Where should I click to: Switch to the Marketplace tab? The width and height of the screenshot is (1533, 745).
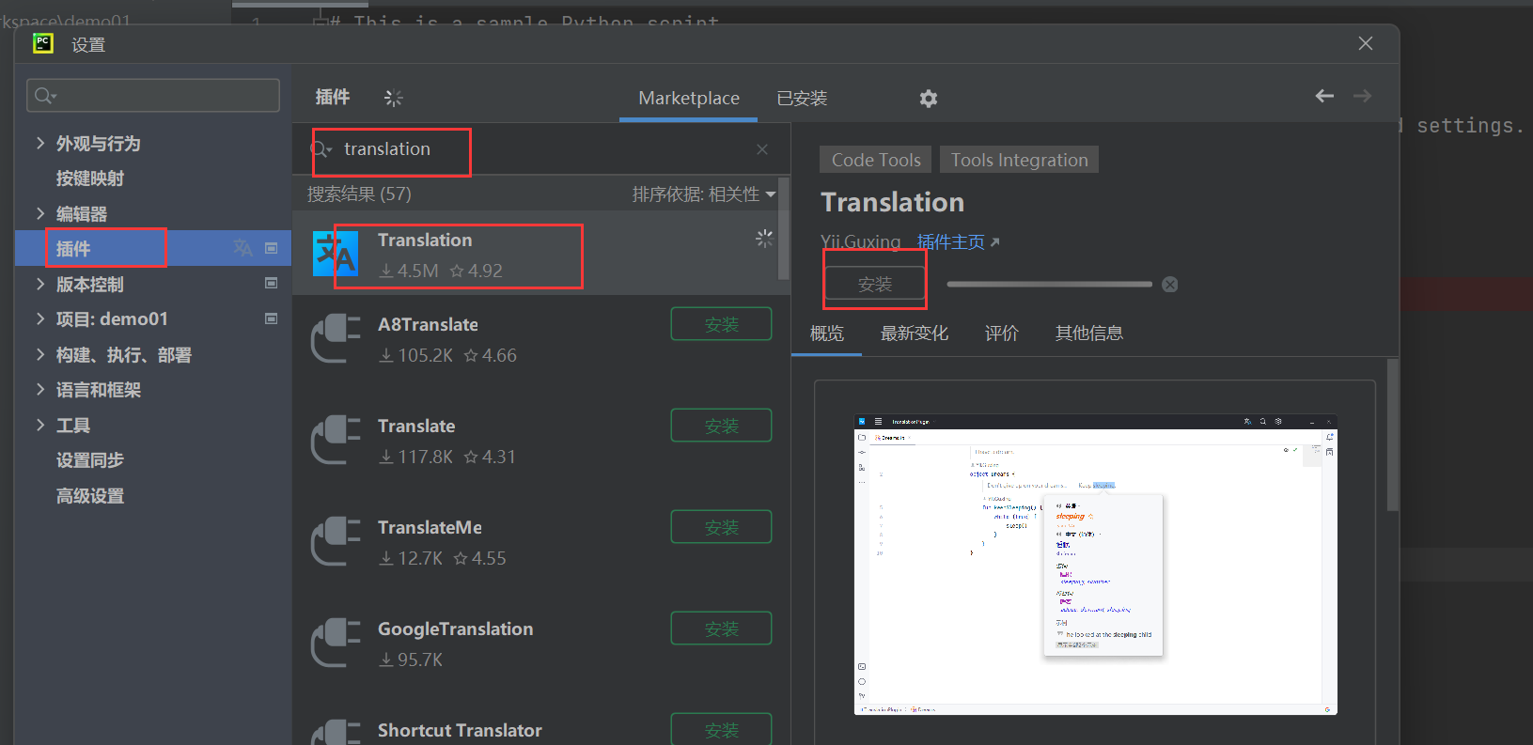tap(689, 99)
